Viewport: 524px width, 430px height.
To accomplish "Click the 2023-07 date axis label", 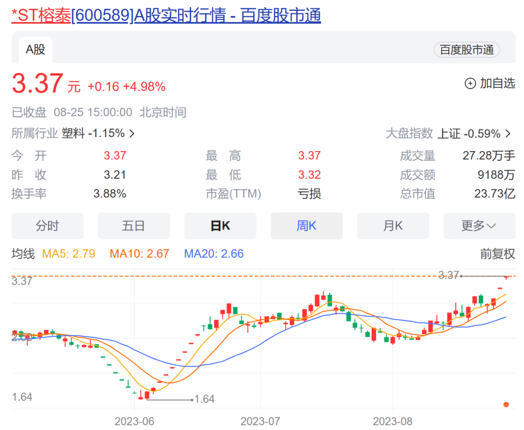I will tap(261, 421).
